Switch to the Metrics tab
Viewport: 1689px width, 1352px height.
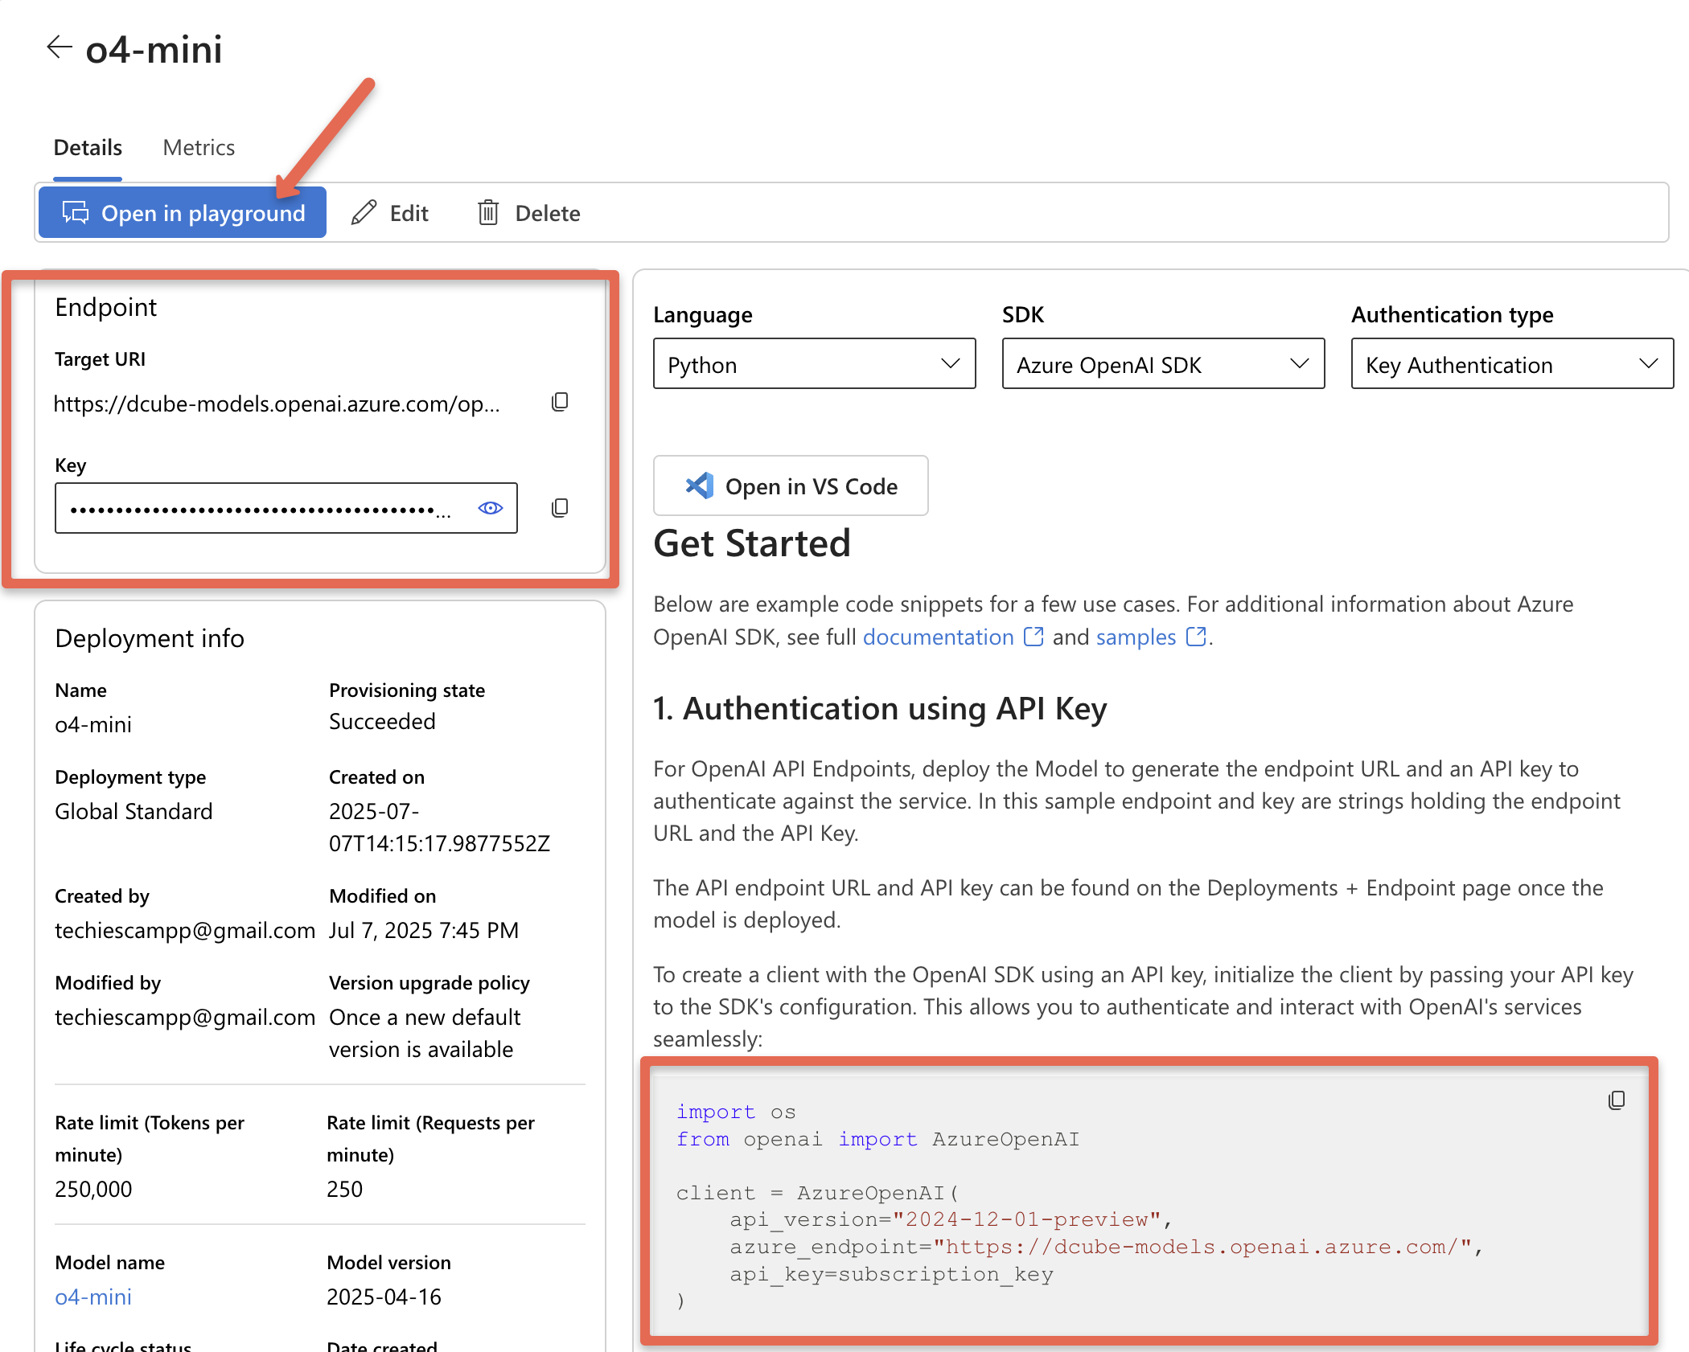tap(199, 148)
